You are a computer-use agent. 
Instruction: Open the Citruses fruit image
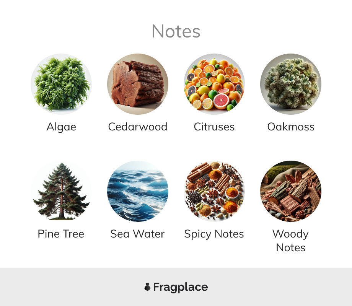pos(214,84)
